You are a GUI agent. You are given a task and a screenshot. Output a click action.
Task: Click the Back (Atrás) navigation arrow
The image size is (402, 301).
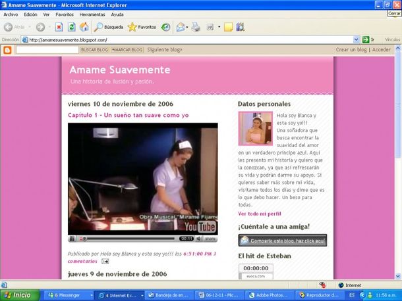tap(8, 27)
